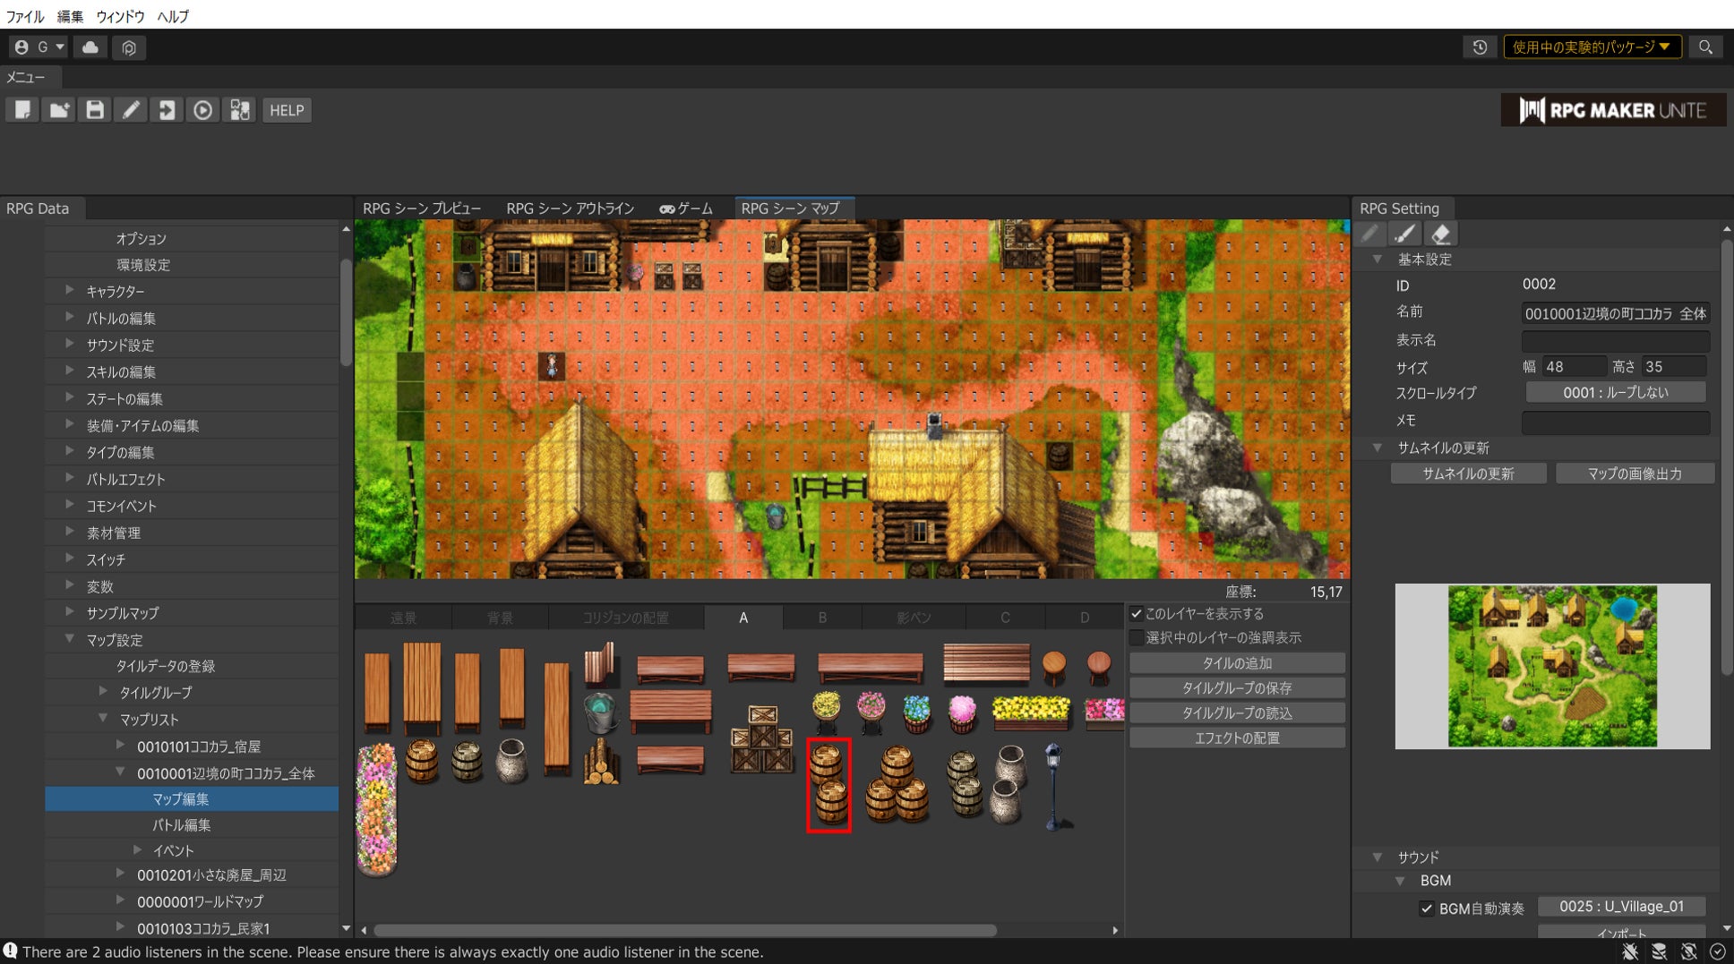Click the map name input field
The width and height of the screenshot is (1734, 964).
point(1615,313)
